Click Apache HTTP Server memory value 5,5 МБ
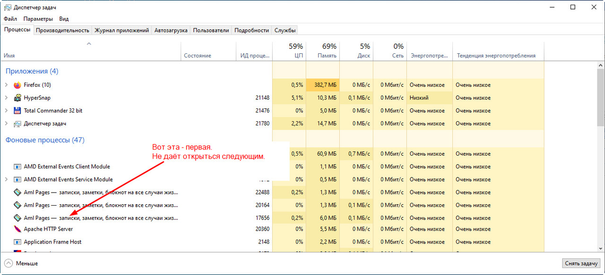The height and width of the screenshot is (275, 605). (328, 229)
